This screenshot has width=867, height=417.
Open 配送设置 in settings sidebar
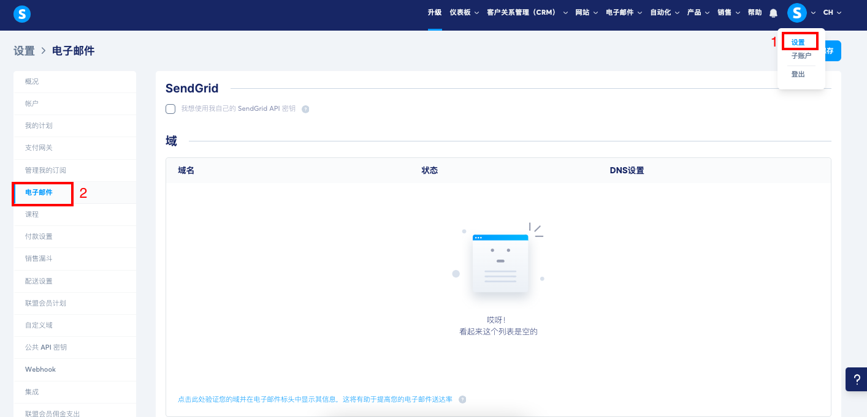point(75,281)
